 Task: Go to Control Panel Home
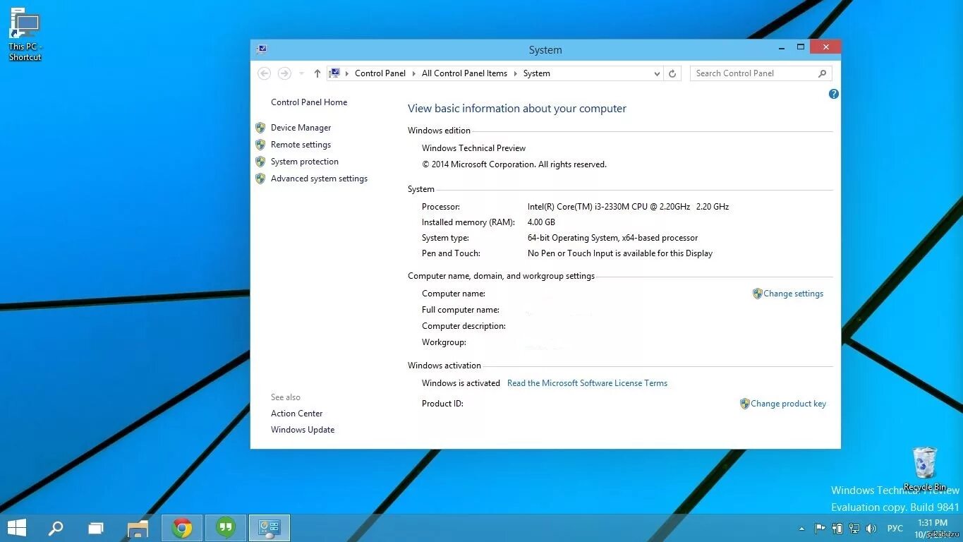[x=309, y=102]
